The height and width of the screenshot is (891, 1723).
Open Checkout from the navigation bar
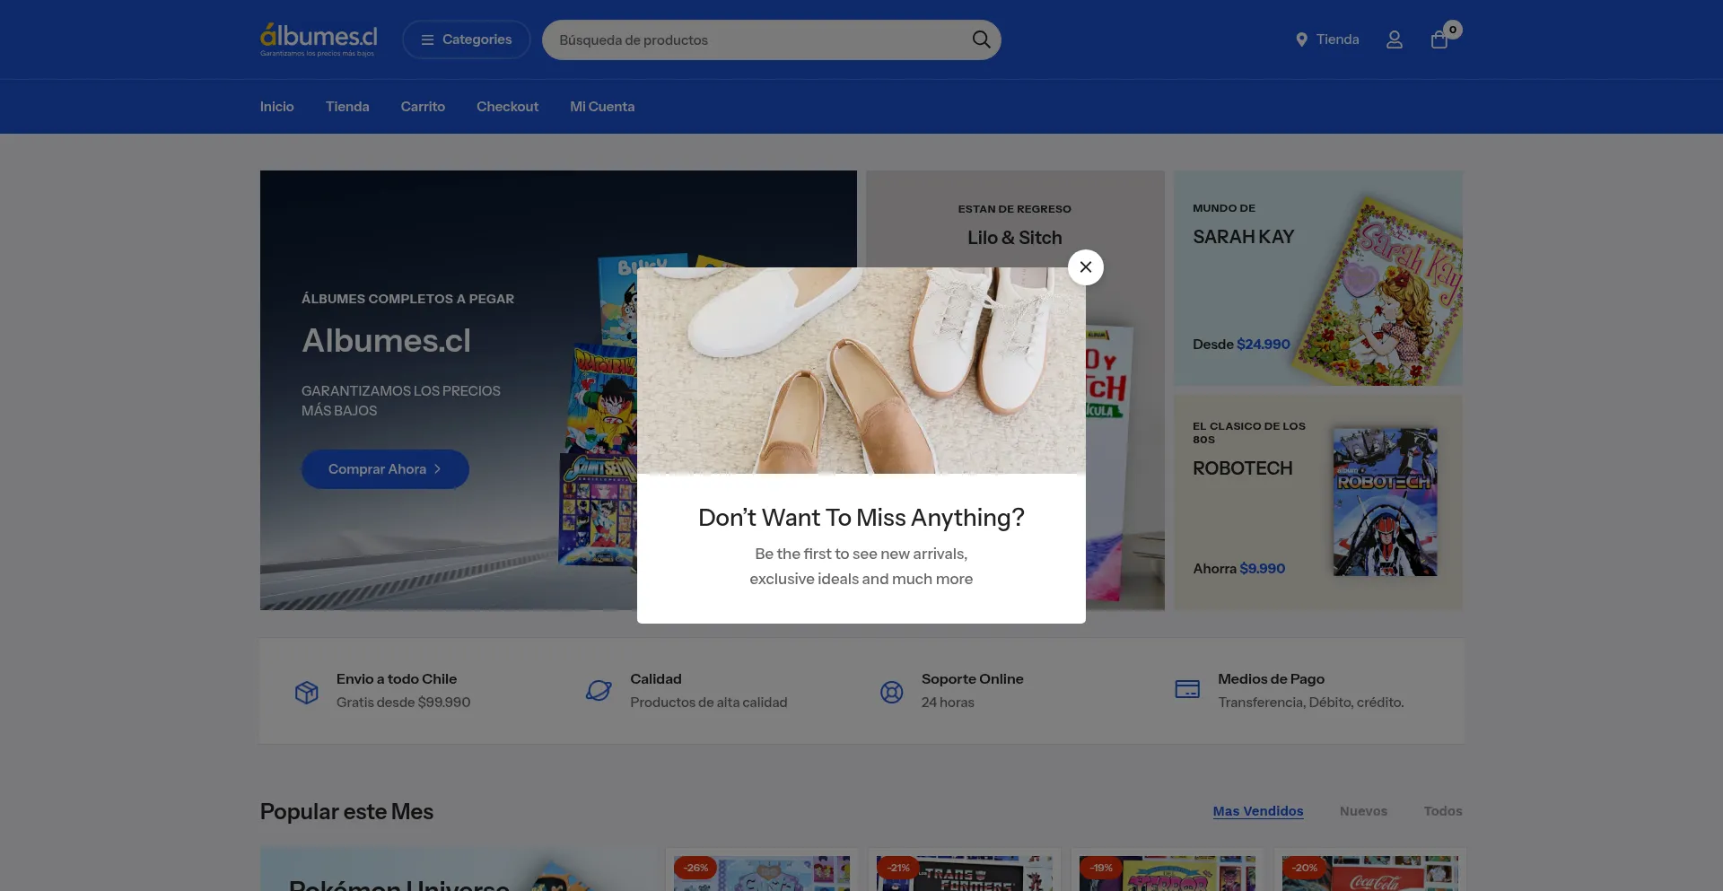(507, 107)
